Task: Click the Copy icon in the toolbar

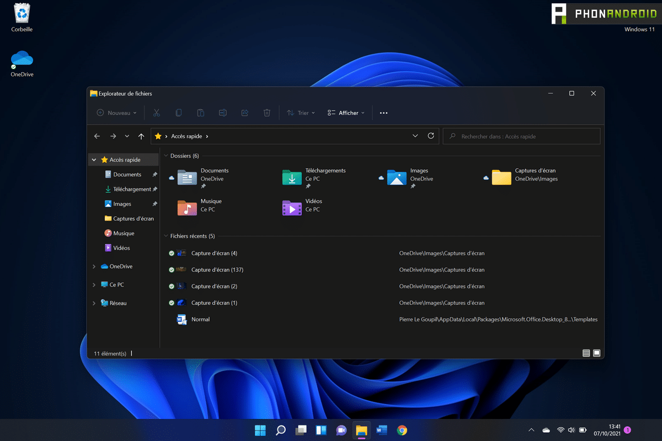Action: [x=178, y=112]
